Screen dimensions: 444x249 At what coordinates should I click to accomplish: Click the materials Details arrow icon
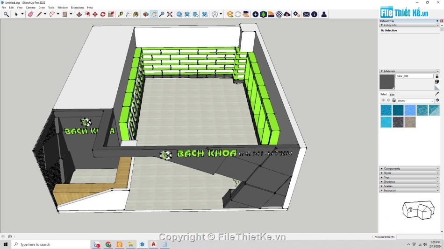[x=437, y=100]
